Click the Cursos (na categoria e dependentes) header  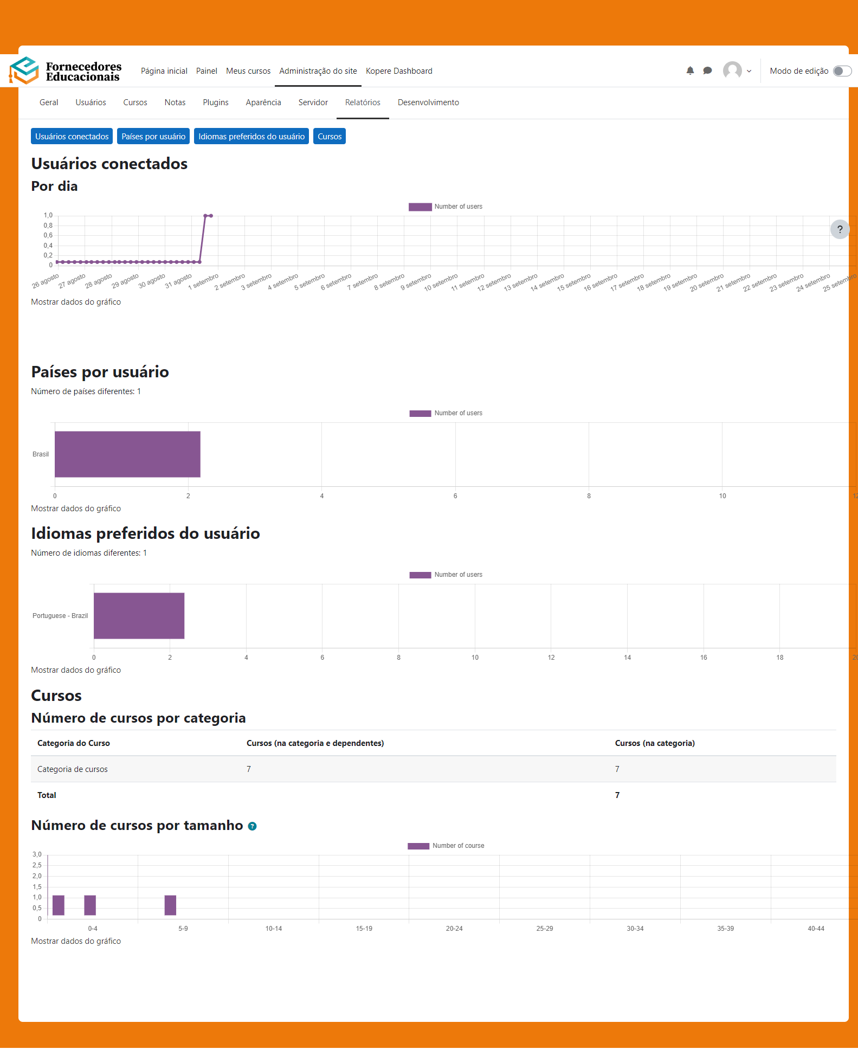pyautogui.click(x=315, y=743)
